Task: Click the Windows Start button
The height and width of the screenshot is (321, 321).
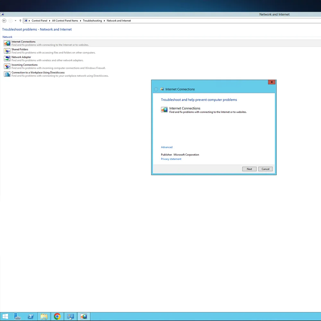Action: click(x=5, y=317)
